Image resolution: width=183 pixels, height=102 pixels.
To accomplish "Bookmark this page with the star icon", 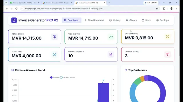I will (157, 8).
